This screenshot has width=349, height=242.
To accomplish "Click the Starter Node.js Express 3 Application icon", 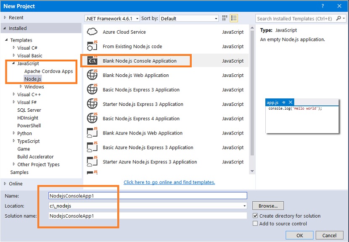I will [92, 104].
